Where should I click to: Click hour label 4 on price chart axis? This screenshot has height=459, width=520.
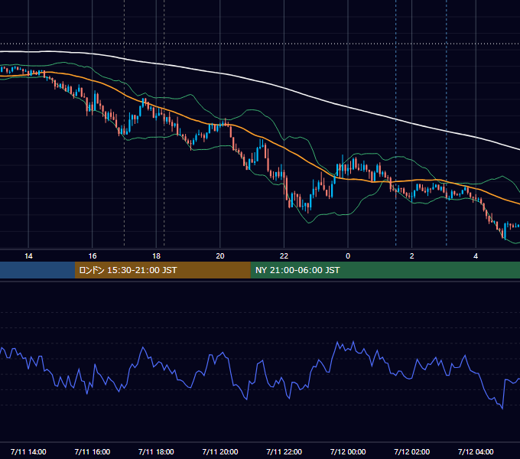click(476, 256)
